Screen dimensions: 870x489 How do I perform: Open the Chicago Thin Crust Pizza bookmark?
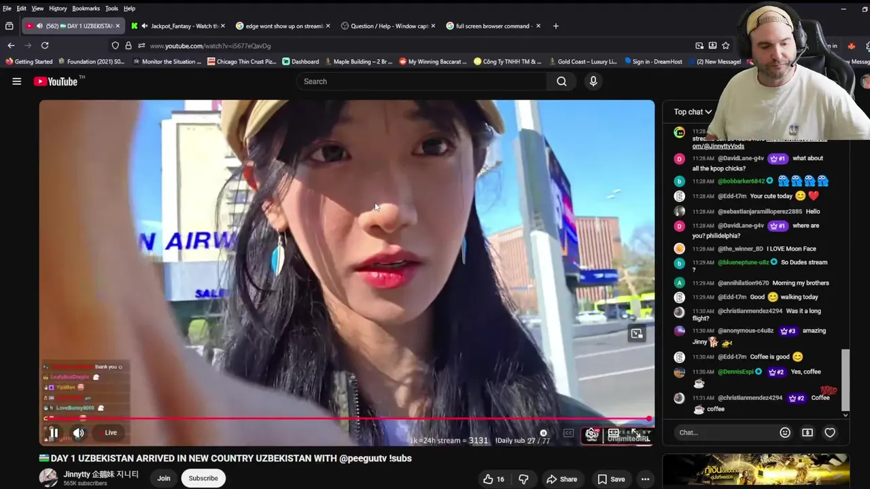[242, 61]
